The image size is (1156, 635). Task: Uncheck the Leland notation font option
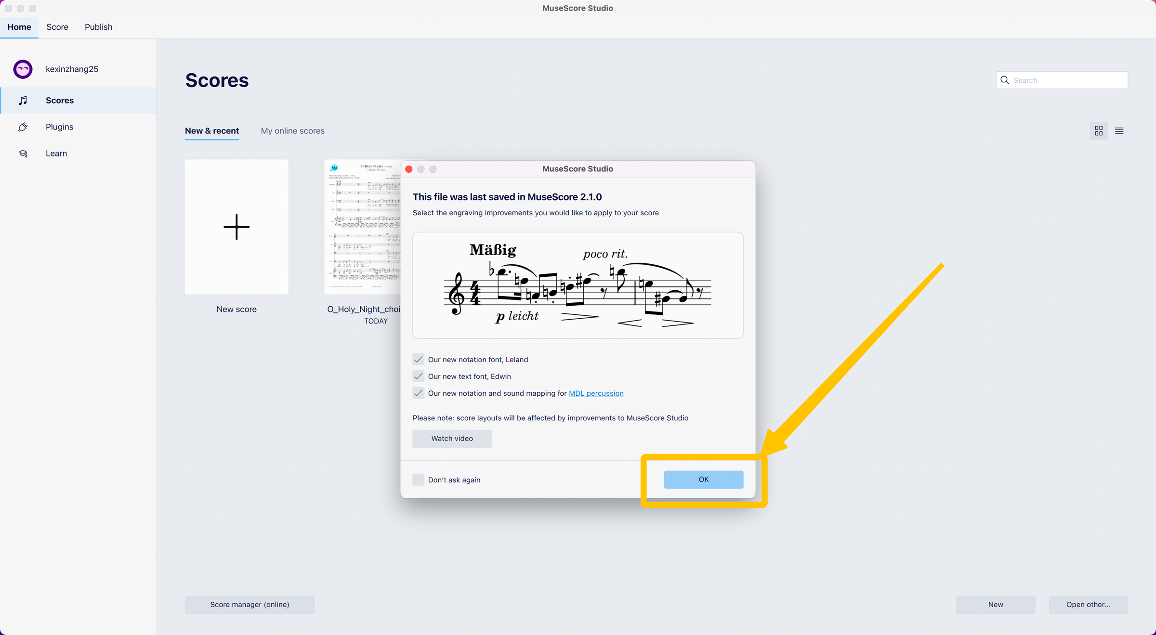418,359
